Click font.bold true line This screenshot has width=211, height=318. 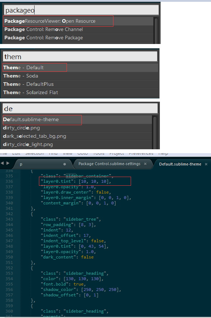pyautogui.click(x=63, y=284)
